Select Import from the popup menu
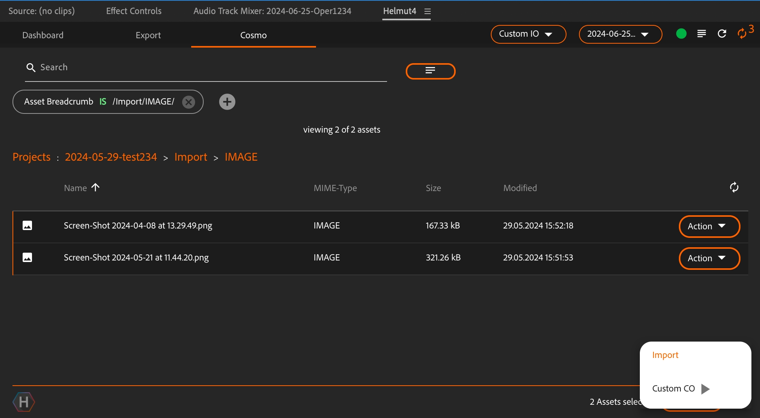Viewport: 760px width, 418px height. [x=665, y=355]
